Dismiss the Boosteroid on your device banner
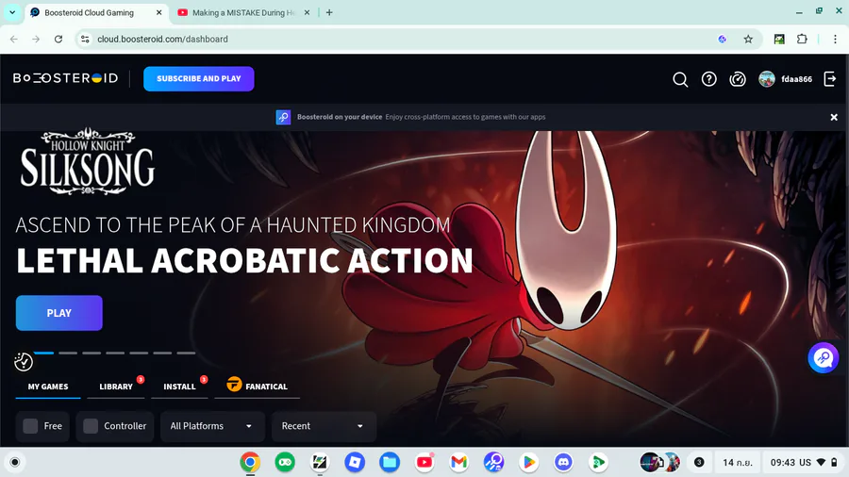The image size is (849, 477). tap(834, 117)
